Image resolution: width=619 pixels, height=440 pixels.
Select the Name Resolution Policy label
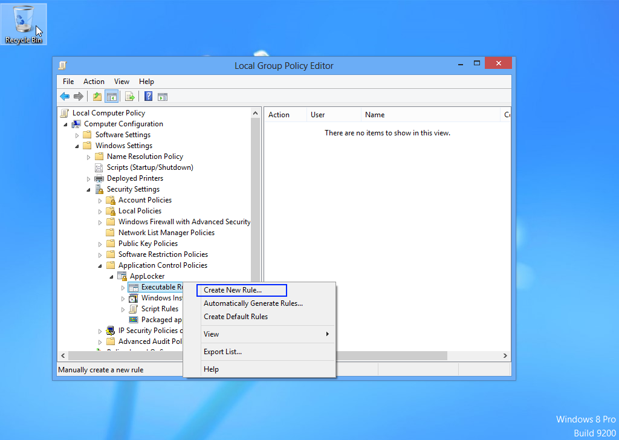pyautogui.click(x=145, y=157)
